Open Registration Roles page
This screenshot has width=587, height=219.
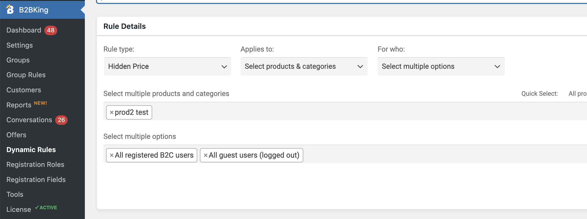35,165
